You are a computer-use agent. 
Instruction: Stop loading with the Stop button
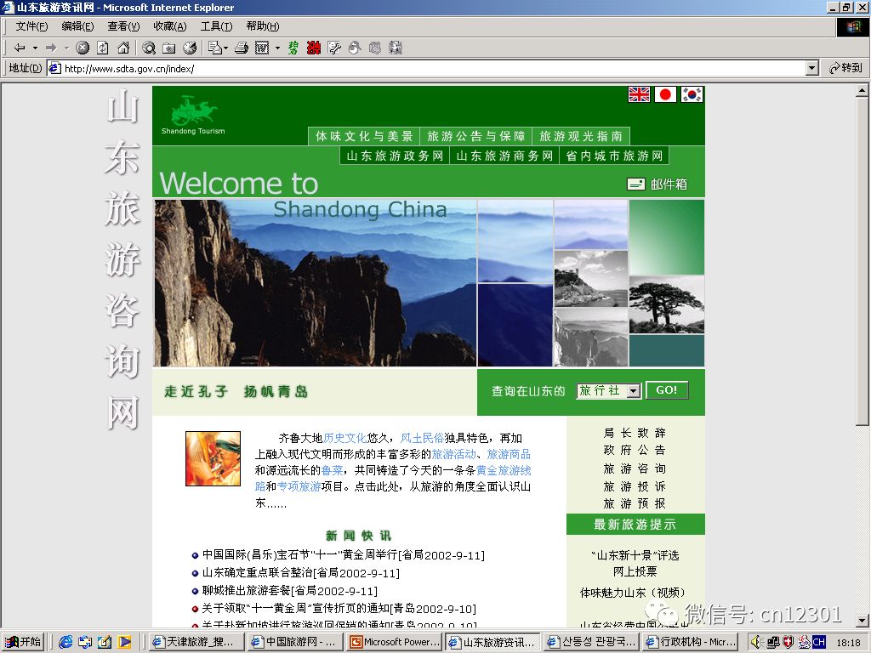click(83, 48)
